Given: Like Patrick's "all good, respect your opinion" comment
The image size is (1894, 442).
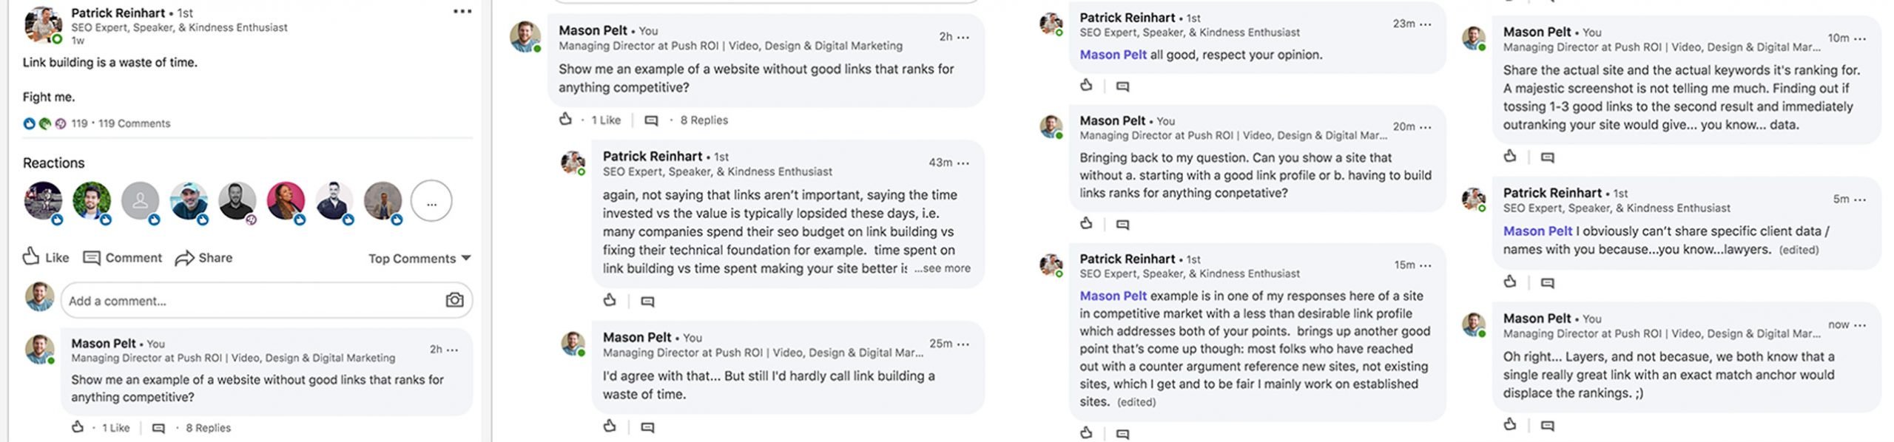Looking at the screenshot, I should (1086, 86).
